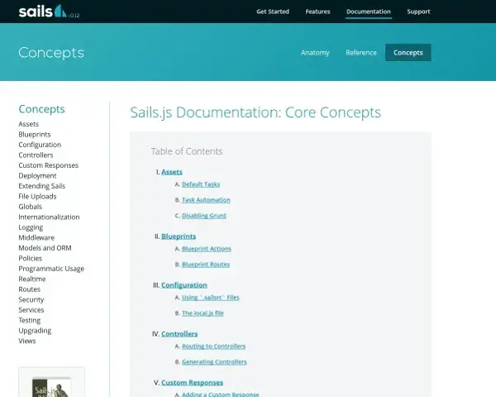Open Internationalization in the sidebar
The image size is (496, 397).
coord(49,218)
